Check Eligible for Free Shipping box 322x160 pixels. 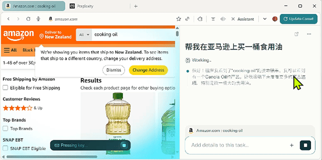5,88
